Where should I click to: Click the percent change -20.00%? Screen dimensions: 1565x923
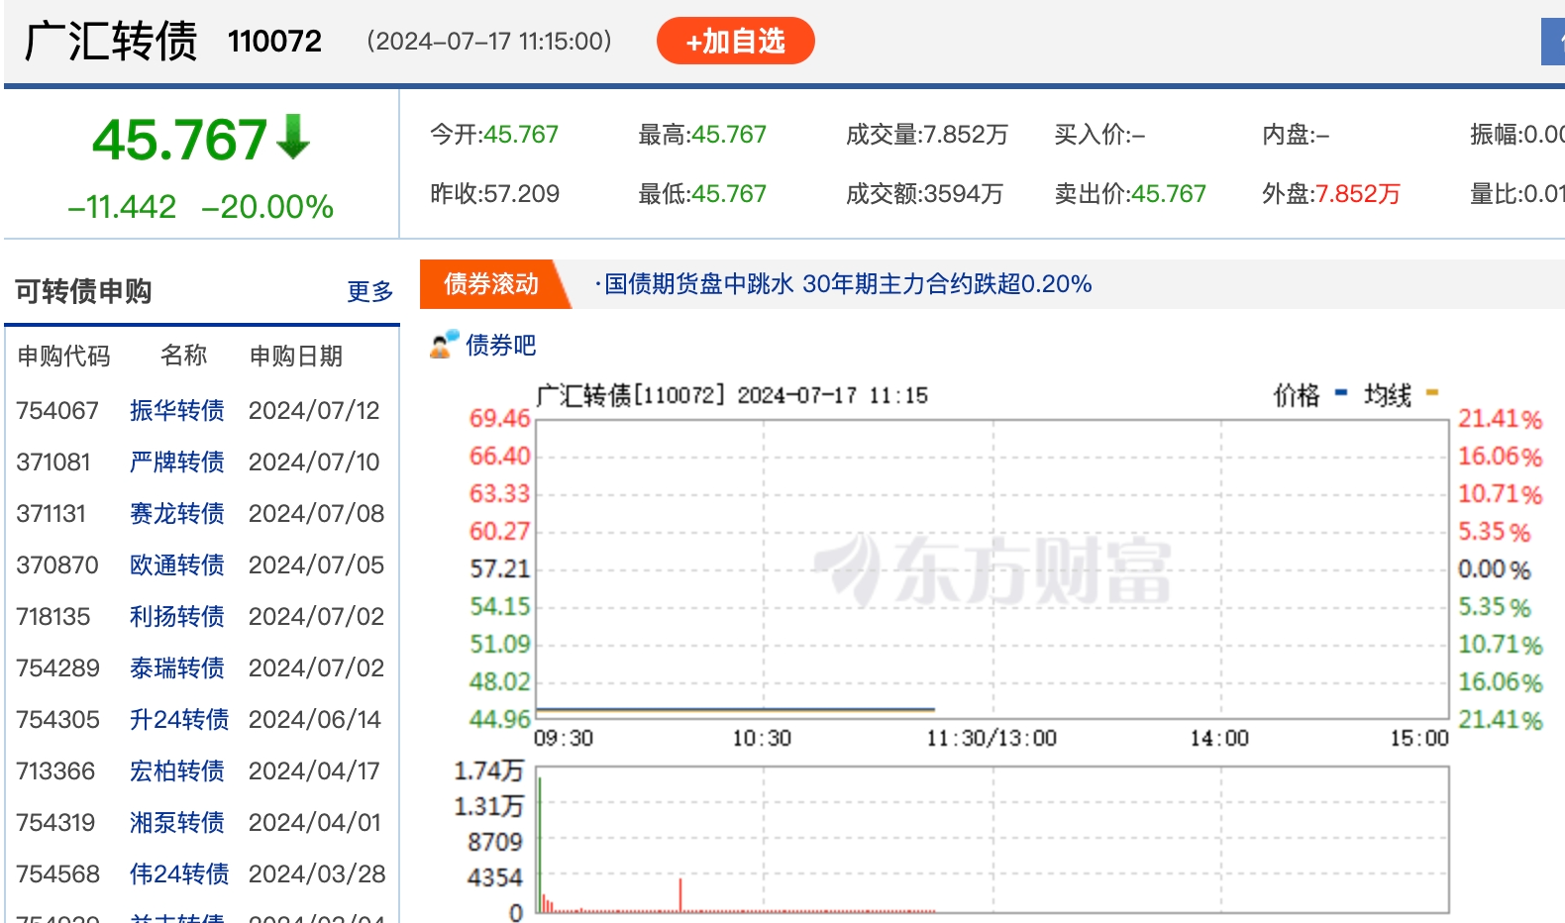click(x=267, y=207)
